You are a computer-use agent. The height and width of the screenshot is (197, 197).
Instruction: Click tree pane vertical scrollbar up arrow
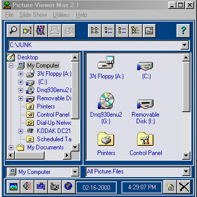(x=75, y=57)
